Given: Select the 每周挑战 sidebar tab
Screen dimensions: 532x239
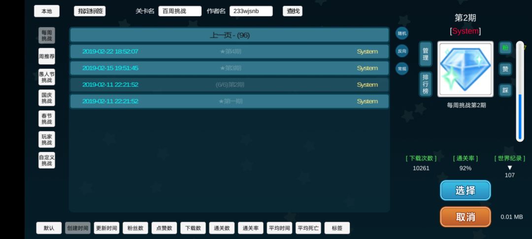Looking at the screenshot, I should click(46, 35).
